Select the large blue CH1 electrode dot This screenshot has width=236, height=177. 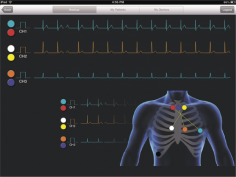[11, 24]
